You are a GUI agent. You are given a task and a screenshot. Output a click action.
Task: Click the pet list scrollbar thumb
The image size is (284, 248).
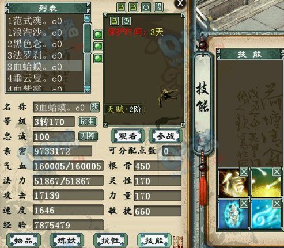[87, 38]
